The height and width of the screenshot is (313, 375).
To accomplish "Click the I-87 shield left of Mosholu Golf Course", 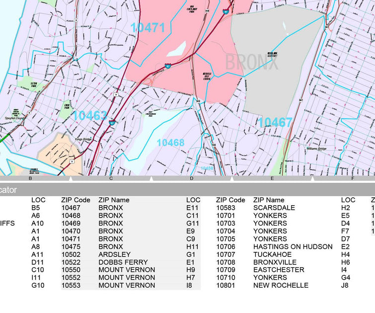I will (168, 66).
